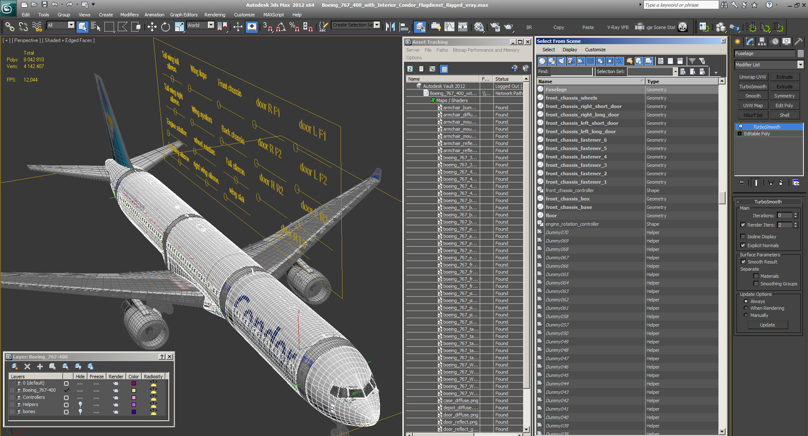
Task: Expand the Controllers layer
Action: tap(12, 397)
